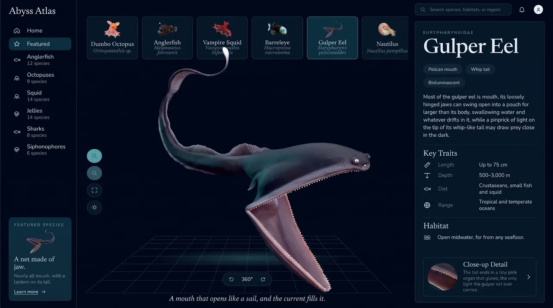Select the Gulper Eel species card
Image resolution: width=553 pixels, height=308 pixels.
[332, 38]
